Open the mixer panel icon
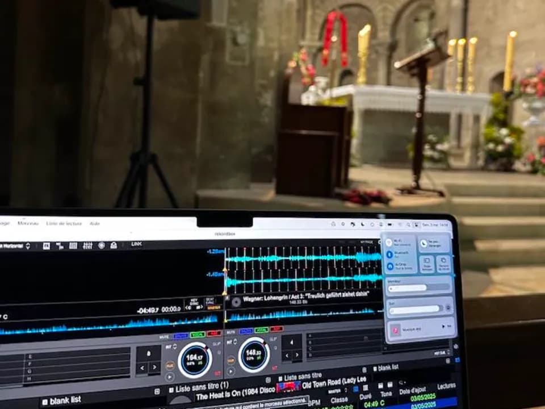Screen dimensions: 545x409 point(87,246)
